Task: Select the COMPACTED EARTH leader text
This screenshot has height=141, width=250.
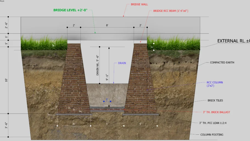Action: click(222, 63)
